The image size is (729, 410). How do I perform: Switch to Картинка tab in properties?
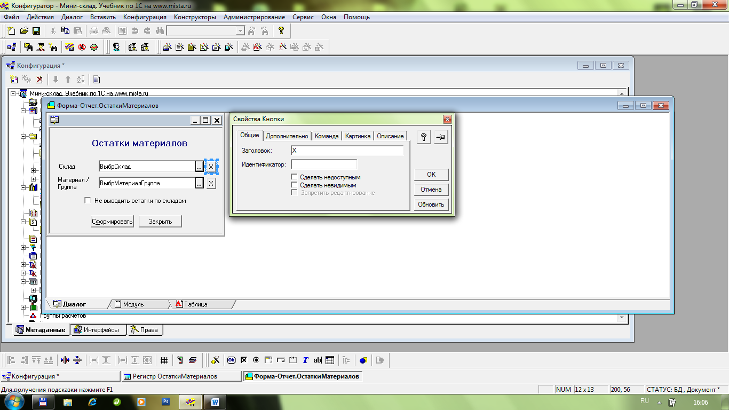(358, 136)
